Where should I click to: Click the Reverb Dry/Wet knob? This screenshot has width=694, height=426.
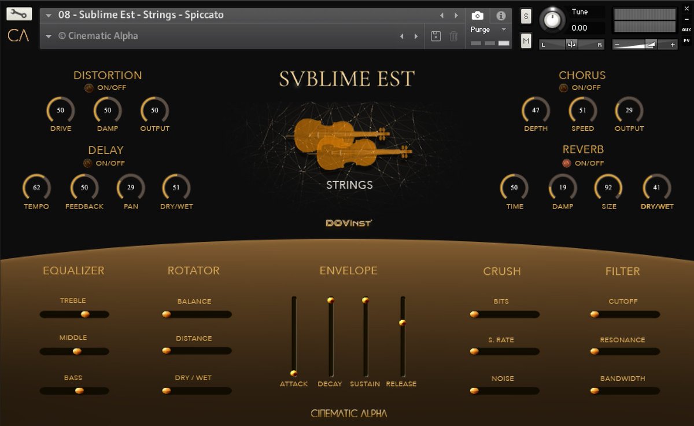coord(656,187)
